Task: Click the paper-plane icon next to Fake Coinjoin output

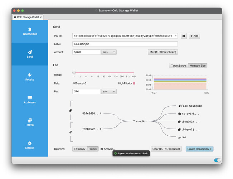Action: (179, 106)
